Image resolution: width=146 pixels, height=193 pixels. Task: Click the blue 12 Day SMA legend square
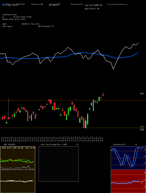[3, 5]
